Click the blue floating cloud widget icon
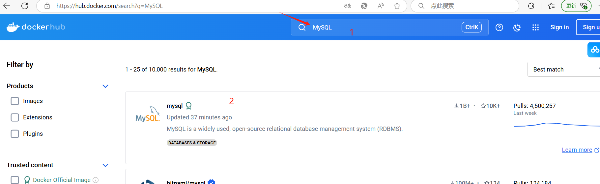The width and height of the screenshot is (600, 184). [x=594, y=50]
